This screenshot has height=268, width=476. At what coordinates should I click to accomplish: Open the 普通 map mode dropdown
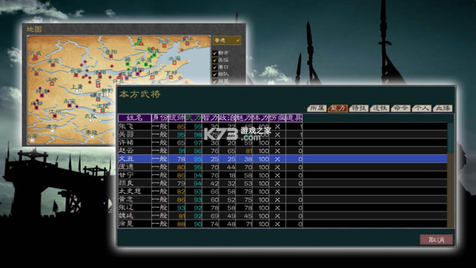tap(227, 40)
